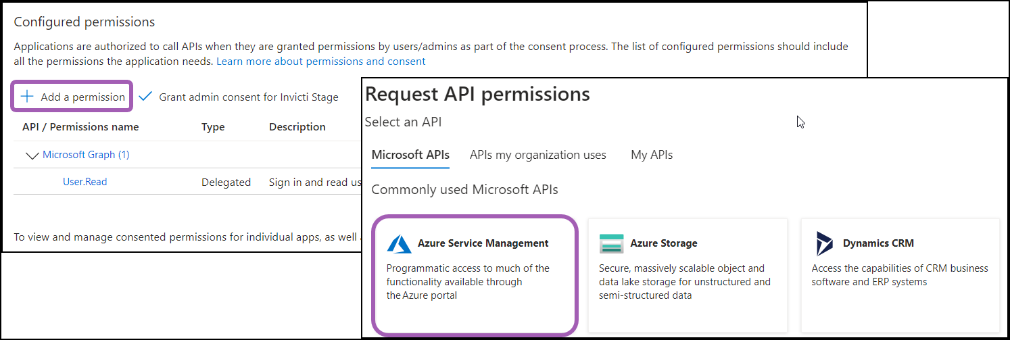Open Learn more about permissions and consent link
The image size is (1010, 340).
point(321,61)
